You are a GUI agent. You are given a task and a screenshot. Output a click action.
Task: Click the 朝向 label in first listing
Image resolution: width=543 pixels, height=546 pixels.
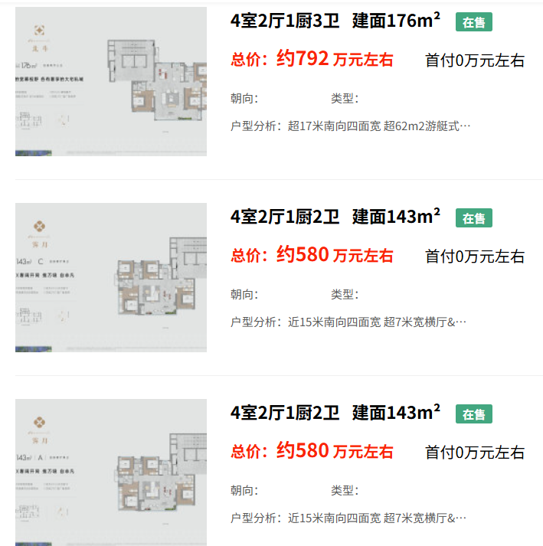244,99
